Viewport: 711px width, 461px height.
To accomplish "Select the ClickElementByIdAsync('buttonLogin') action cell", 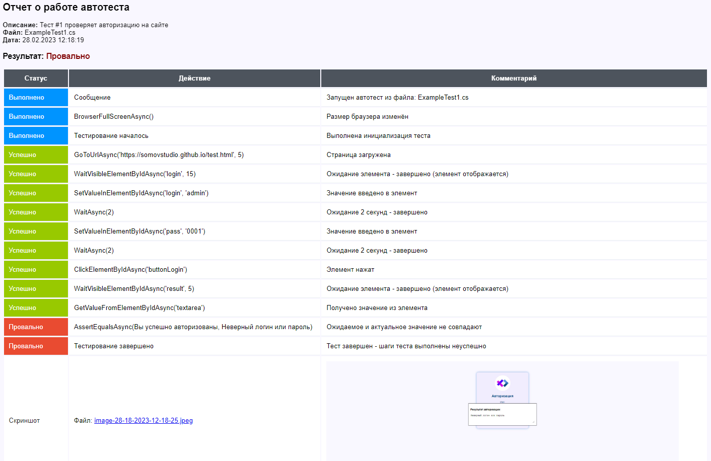I will pos(130,270).
